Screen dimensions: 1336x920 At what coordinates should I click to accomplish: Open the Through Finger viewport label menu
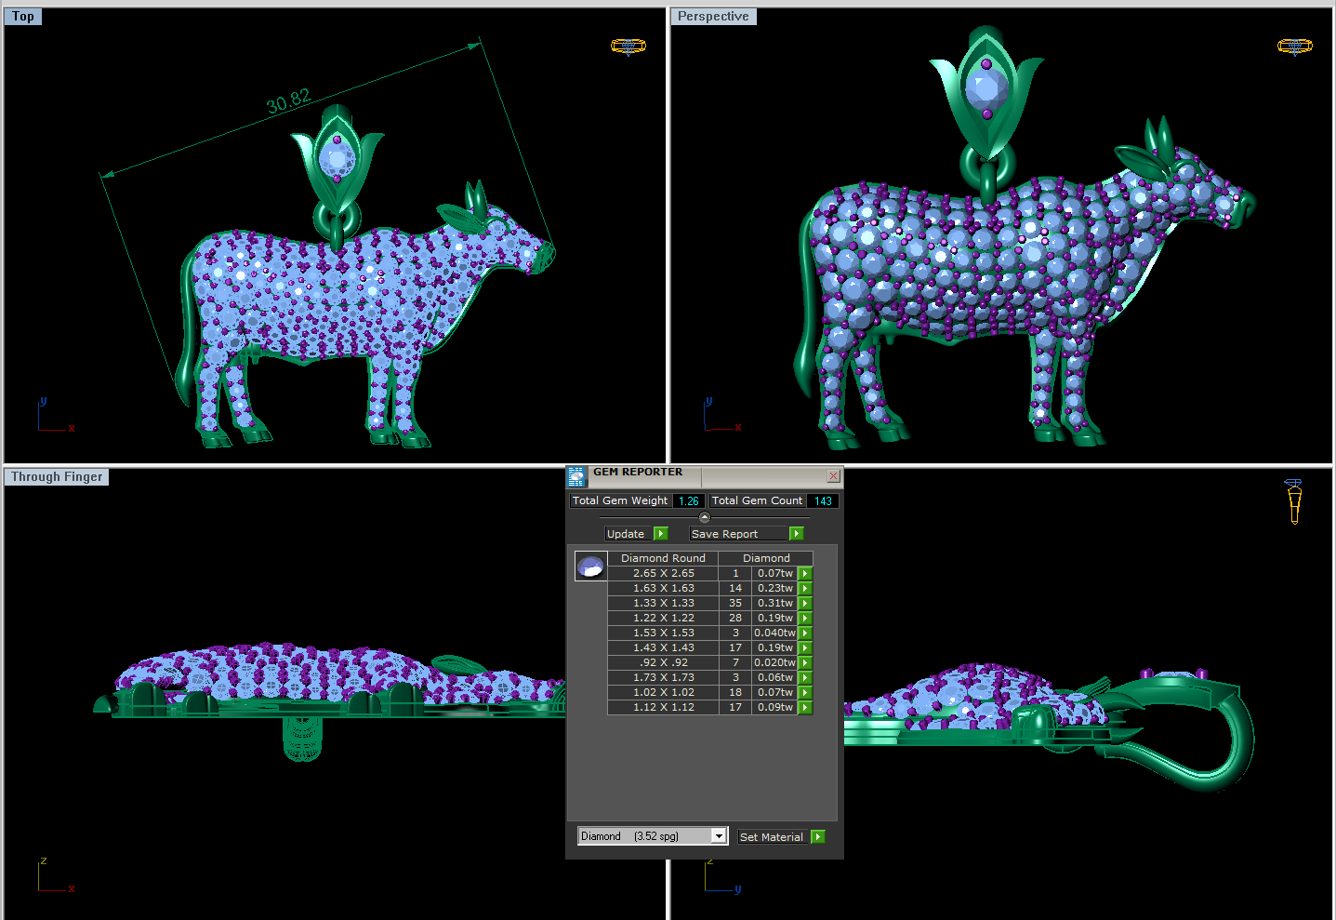coord(57,477)
